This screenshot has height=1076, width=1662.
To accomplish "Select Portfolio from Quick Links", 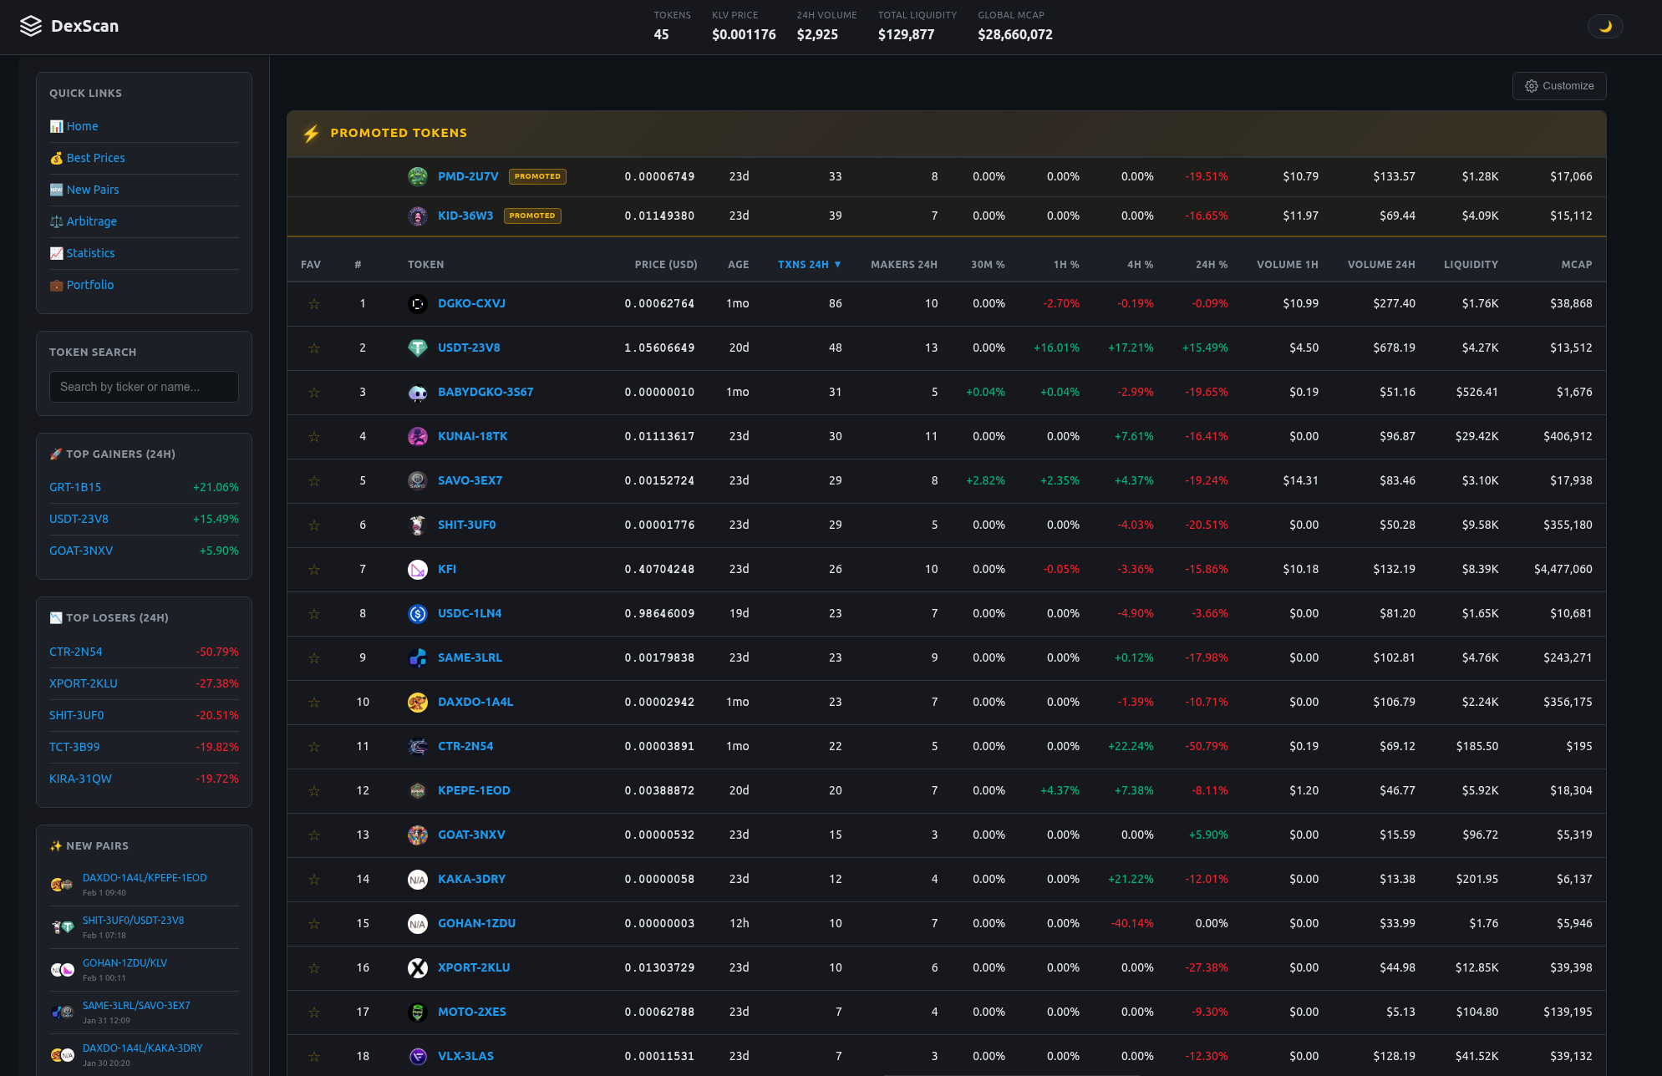I will (90, 285).
